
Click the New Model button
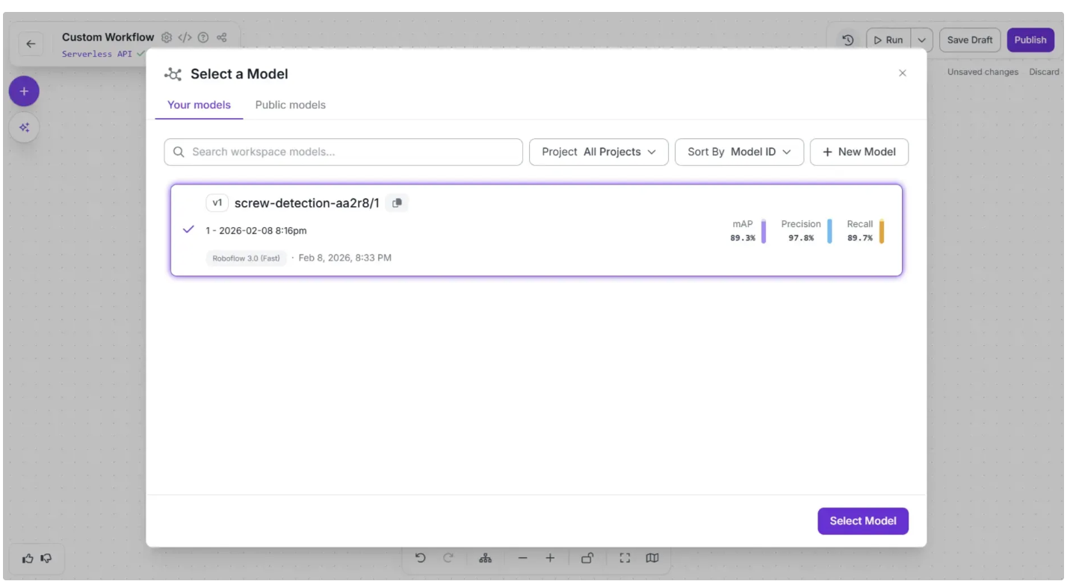tap(859, 152)
